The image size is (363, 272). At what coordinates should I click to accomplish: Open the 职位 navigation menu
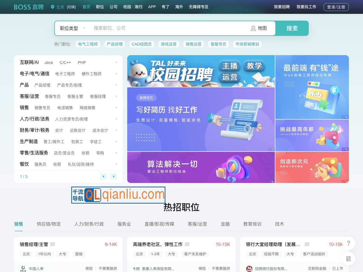coord(100,7)
